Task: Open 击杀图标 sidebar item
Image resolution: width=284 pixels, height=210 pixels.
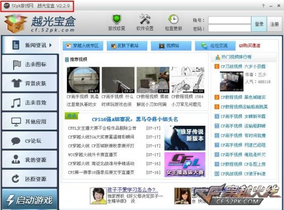Action: (x=30, y=64)
